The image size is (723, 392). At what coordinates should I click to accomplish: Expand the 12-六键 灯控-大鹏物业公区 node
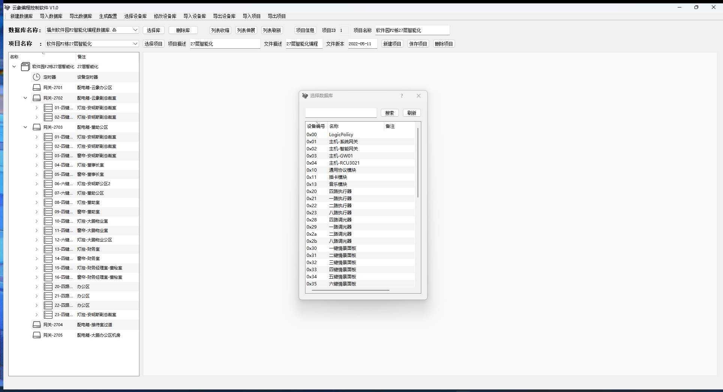37,240
